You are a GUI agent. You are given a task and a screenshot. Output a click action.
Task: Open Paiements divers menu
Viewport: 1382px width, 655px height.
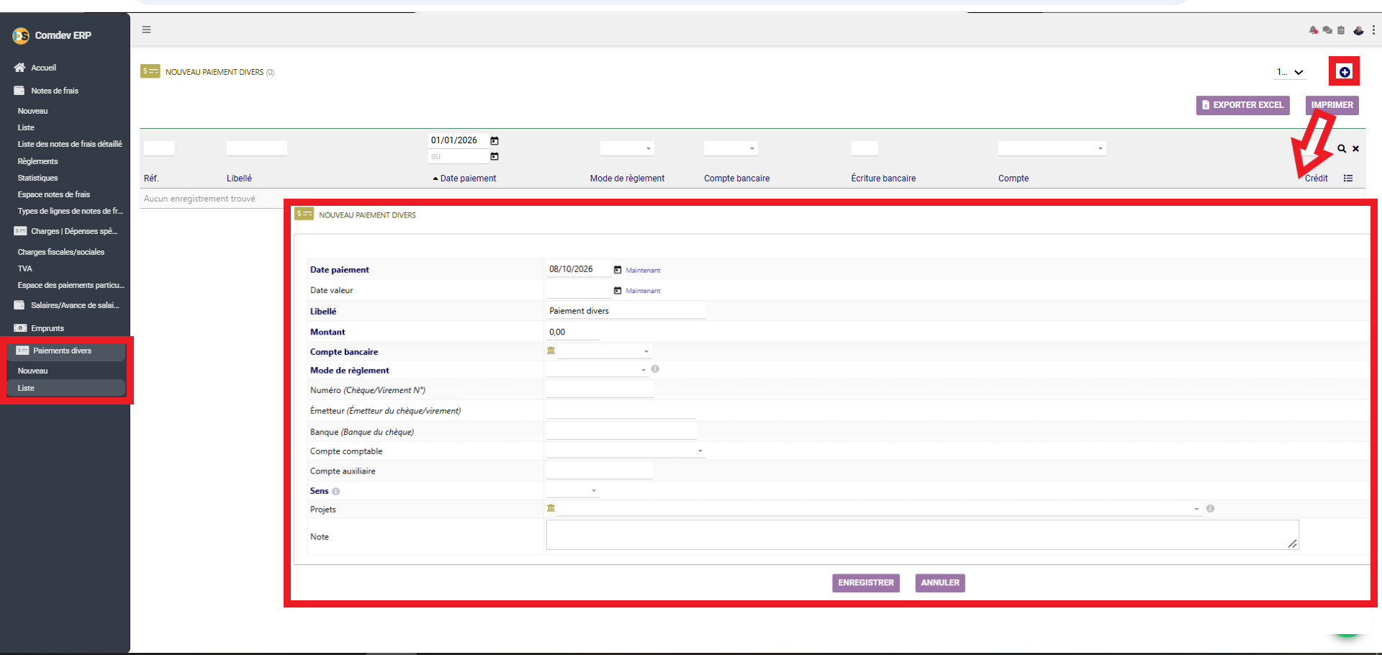click(x=62, y=351)
